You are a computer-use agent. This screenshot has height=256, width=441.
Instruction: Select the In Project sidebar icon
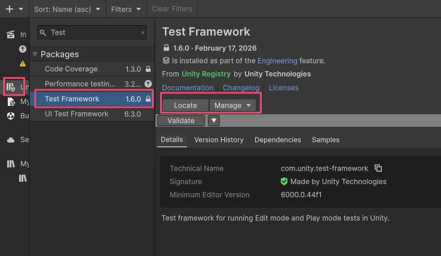click(11, 34)
